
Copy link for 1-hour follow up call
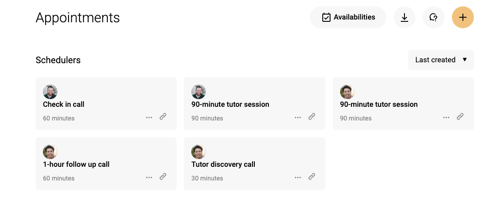pos(163,177)
